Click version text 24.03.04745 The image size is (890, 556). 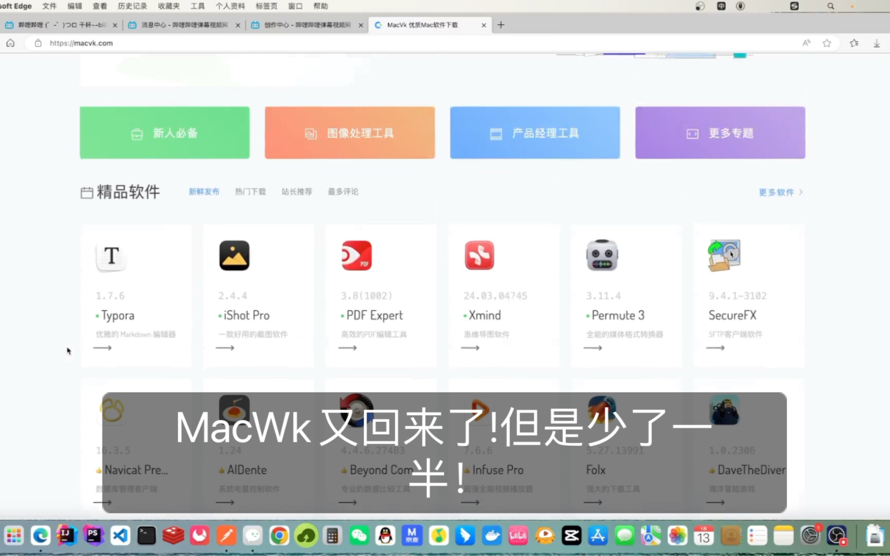pos(495,296)
